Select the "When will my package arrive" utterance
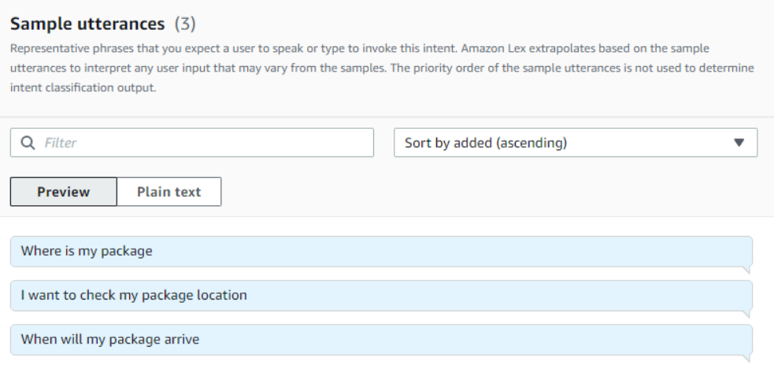This screenshot has height=375, width=774. click(x=381, y=340)
